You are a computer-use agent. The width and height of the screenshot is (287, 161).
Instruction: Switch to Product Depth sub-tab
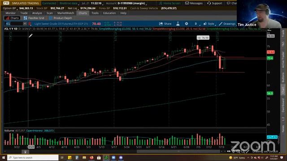click(61, 18)
